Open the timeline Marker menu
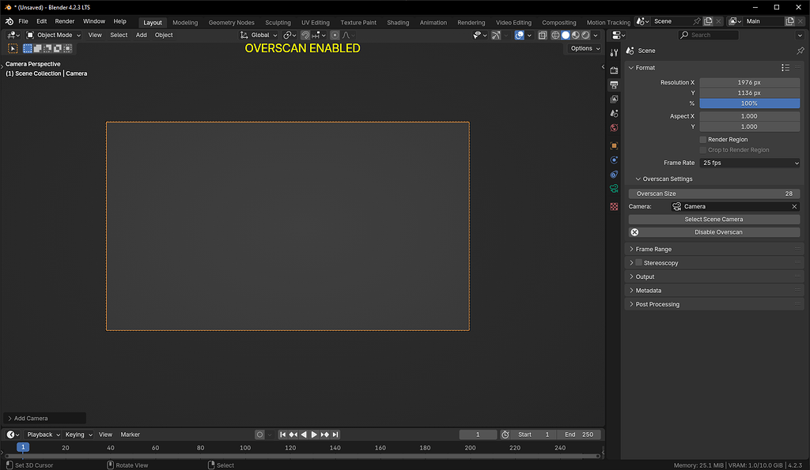 (x=131, y=434)
